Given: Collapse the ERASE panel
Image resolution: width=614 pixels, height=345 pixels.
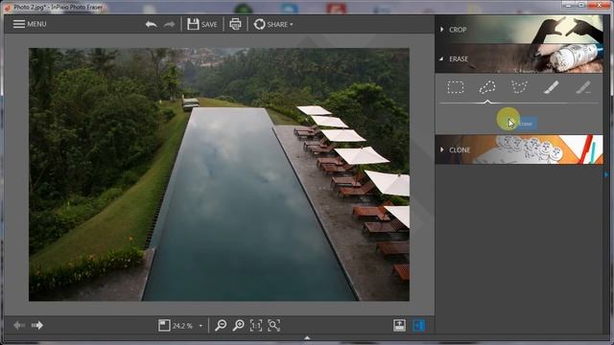Looking at the screenshot, I should pos(519,58).
